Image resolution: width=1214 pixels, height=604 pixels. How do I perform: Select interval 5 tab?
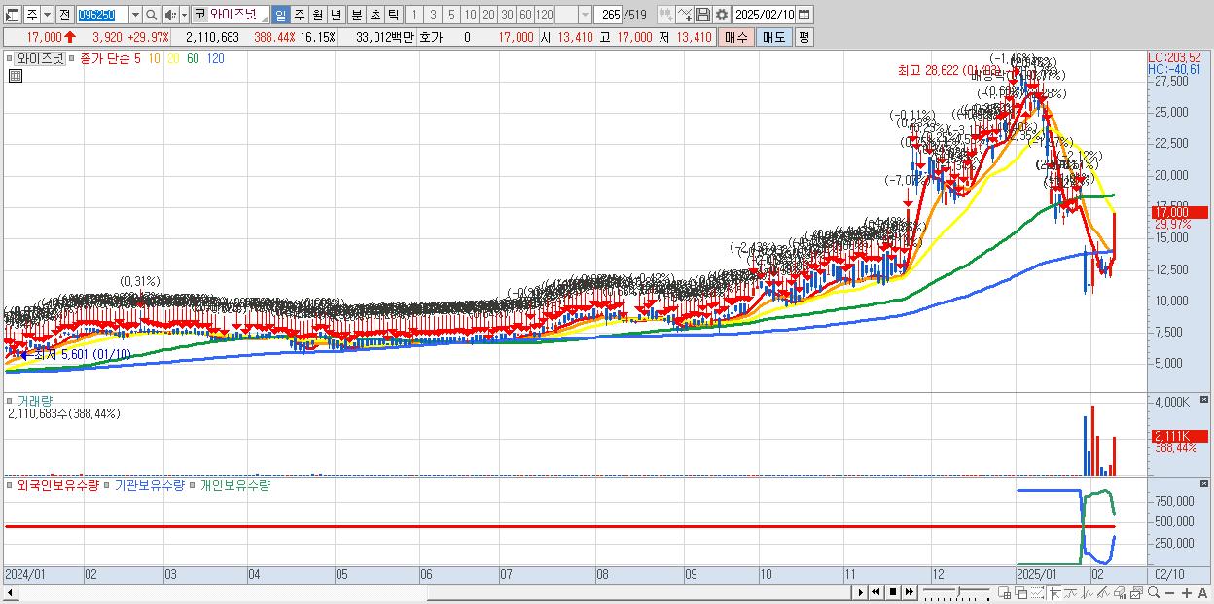point(450,15)
